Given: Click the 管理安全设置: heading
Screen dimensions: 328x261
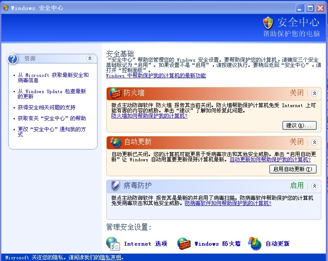Looking at the screenshot, I should [x=129, y=227].
